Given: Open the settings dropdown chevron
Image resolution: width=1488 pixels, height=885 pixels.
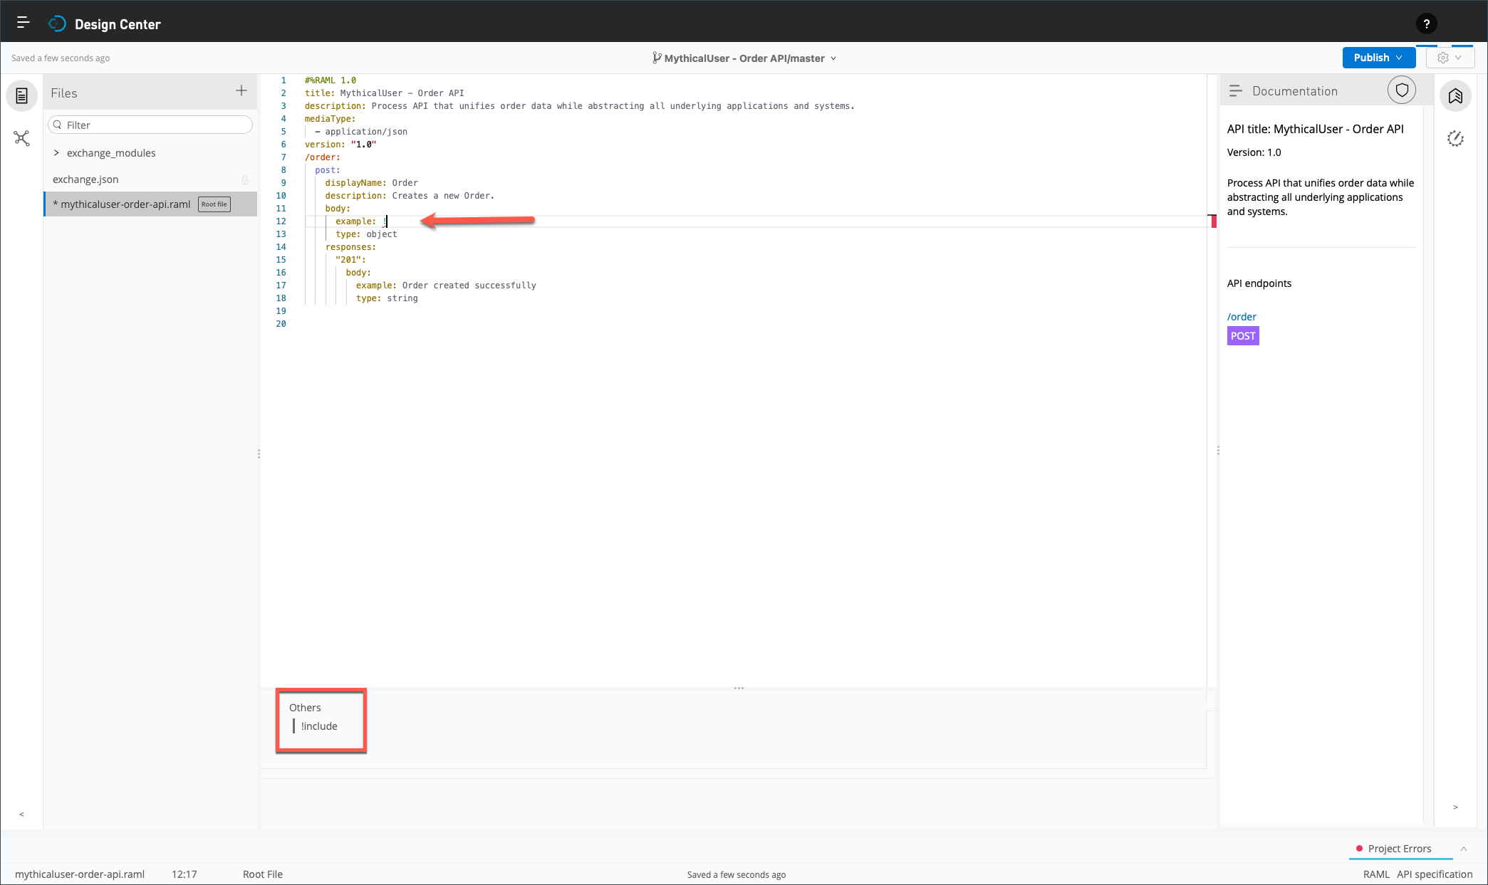Looking at the screenshot, I should coord(1458,58).
